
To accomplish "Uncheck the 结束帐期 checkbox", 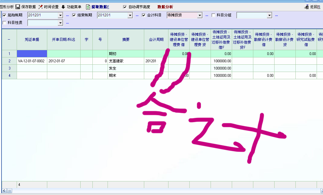I will coord(74,15).
